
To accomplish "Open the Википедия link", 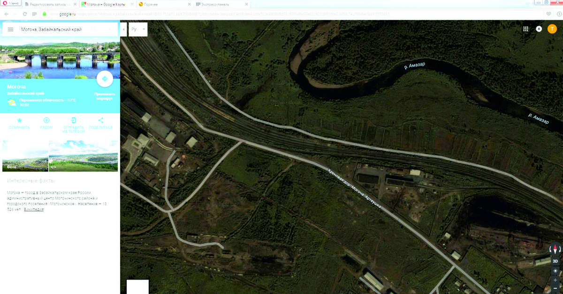I will pyautogui.click(x=34, y=209).
